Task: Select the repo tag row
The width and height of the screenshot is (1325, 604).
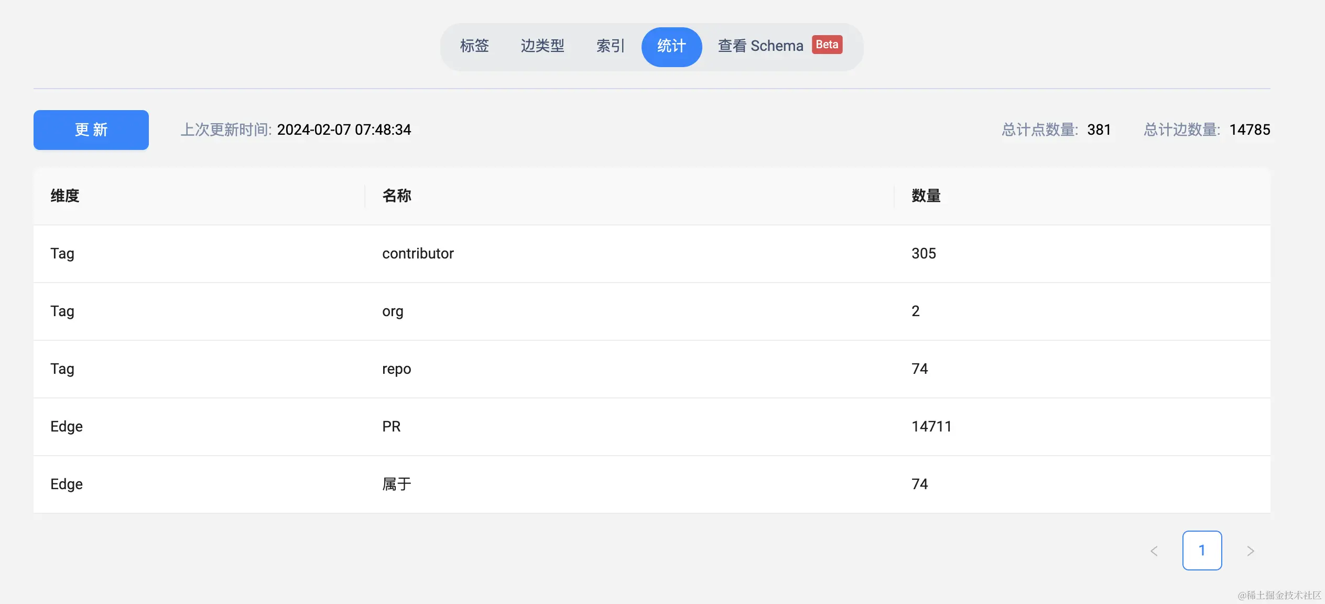Action: click(x=396, y=369)
